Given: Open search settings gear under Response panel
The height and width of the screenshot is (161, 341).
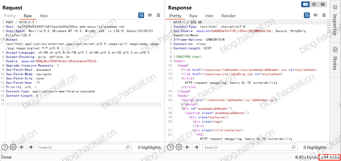Looking at the screenshot, I should pos(179,147).
